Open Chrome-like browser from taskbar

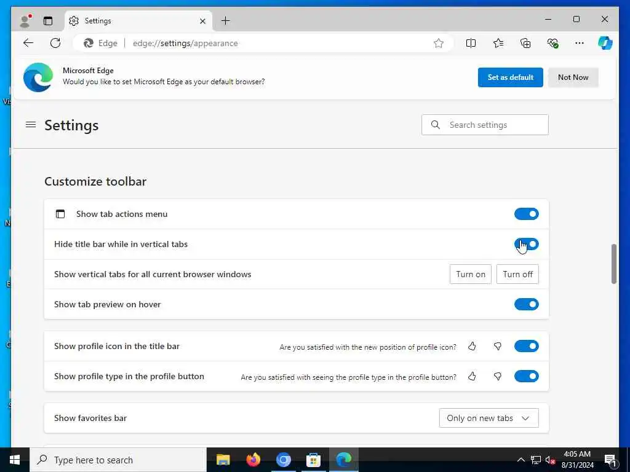(x=283, y=460)
